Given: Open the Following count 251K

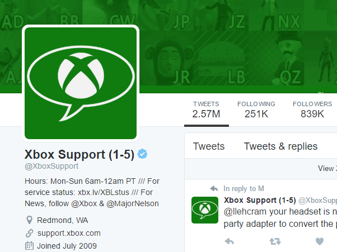Looking at the screenshot, I should point(256,110).
